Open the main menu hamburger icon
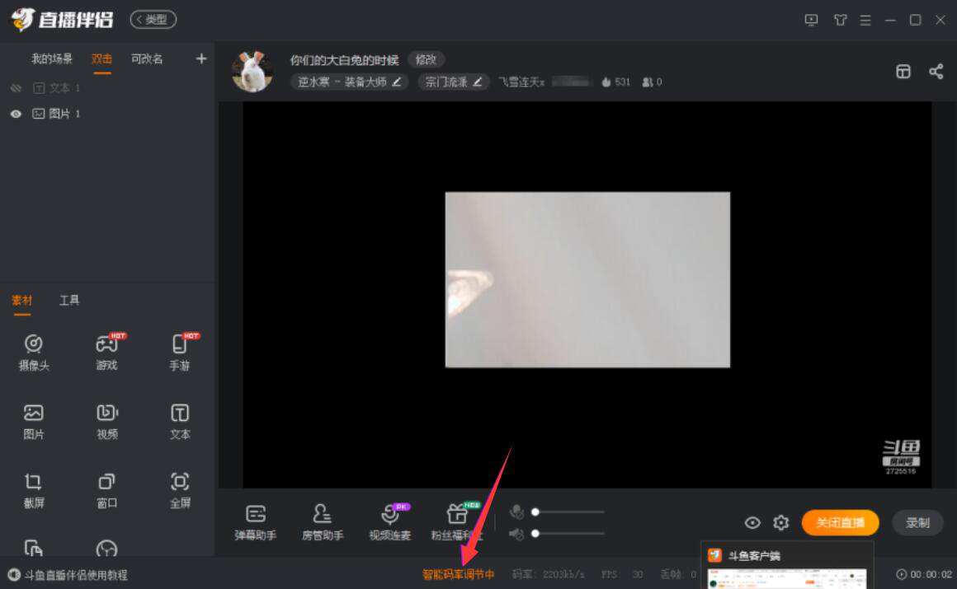957x589 pixels. (x=865, y=20)
